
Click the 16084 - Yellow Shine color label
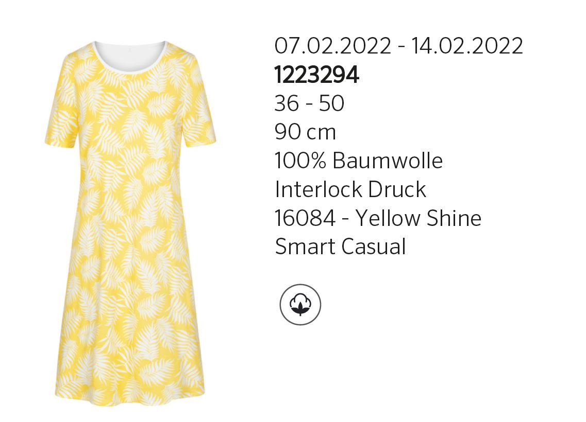tap(378, 218)
